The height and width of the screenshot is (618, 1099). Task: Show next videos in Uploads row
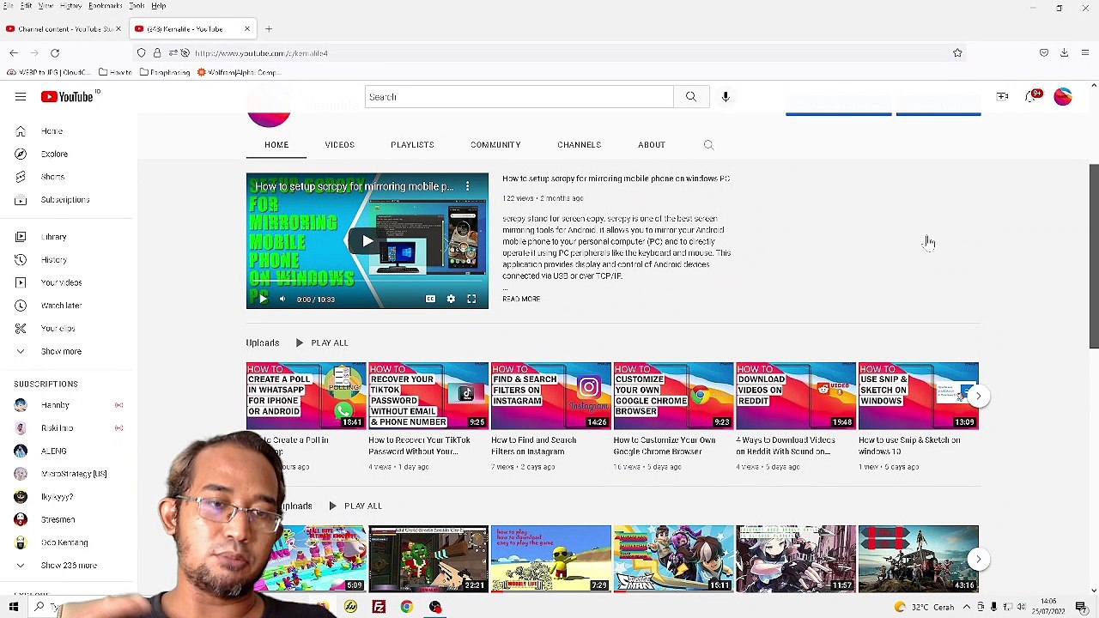coord(978,396)
